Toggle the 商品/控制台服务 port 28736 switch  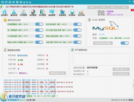pos(77,36)
